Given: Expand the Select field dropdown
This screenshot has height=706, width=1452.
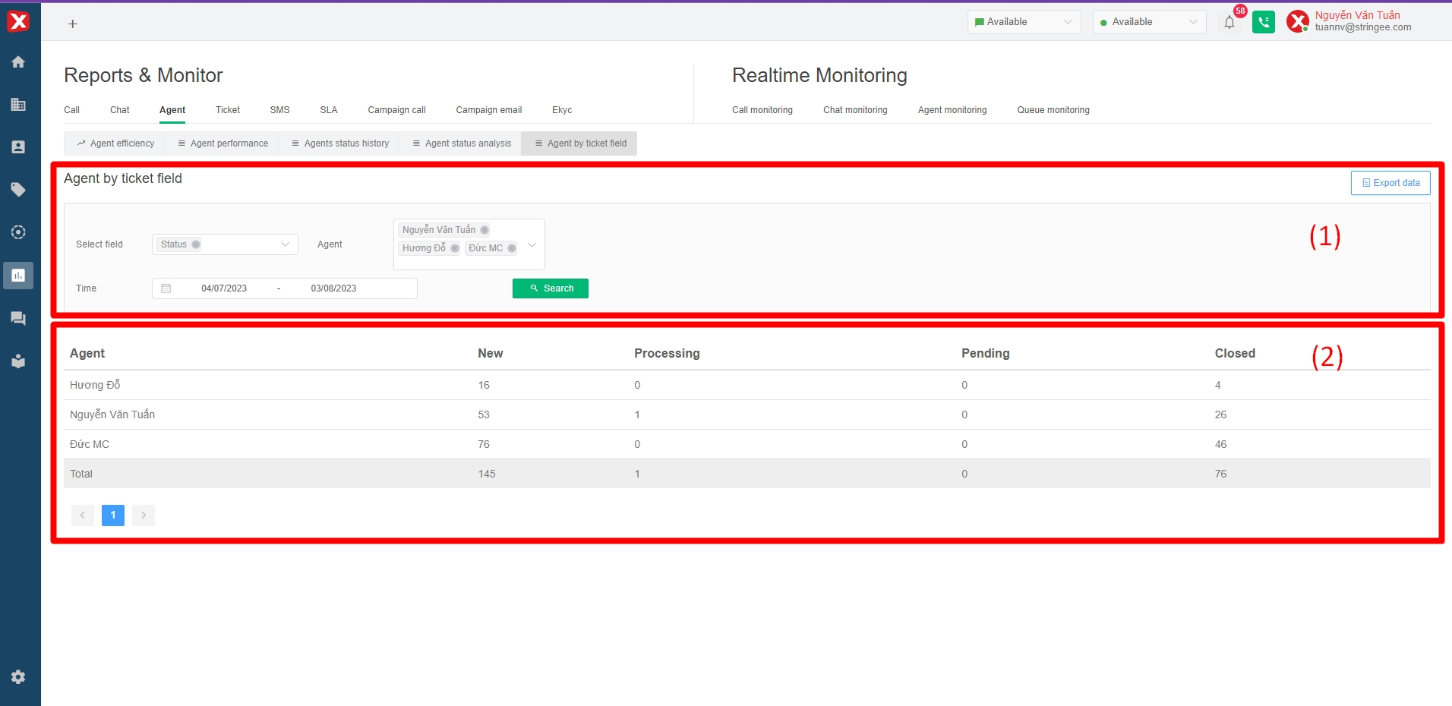Looking at the screenshot, I should point(286,244).
